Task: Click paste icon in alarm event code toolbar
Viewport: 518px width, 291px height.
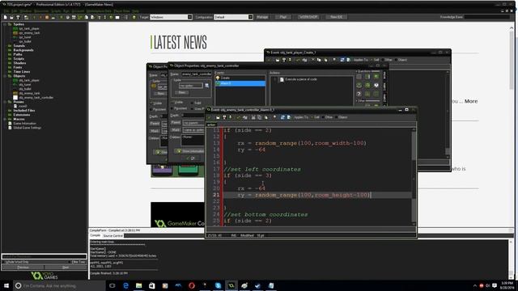Action: pyautogui.click(x=266, y=117)
